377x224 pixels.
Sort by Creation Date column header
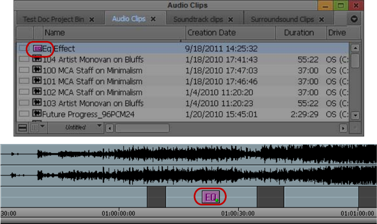(230, 33)
